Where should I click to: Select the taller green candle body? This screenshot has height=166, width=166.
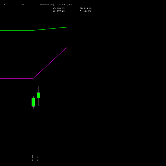click(33, 102)
